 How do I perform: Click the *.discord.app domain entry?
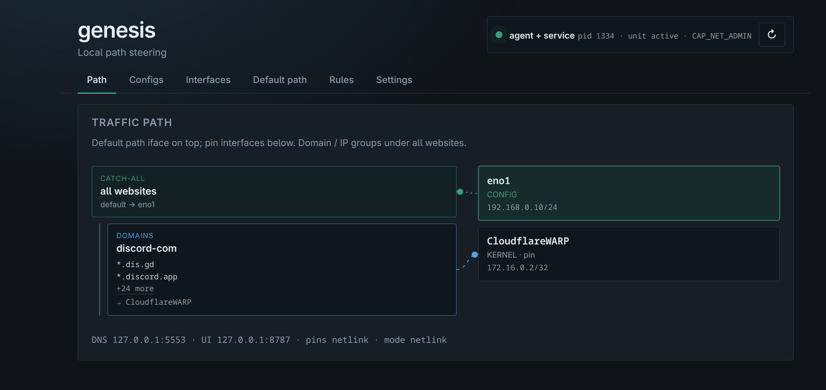[x=147, y=277]
